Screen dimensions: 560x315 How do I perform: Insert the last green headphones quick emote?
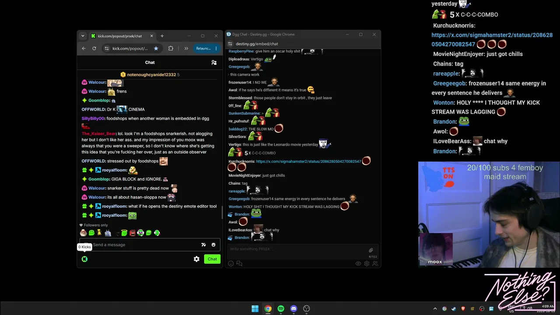pos(157,233)
